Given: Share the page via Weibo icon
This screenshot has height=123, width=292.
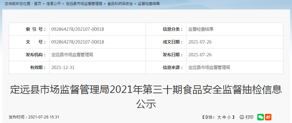Looking at the screenshot, I should click(x=268, y=117).
